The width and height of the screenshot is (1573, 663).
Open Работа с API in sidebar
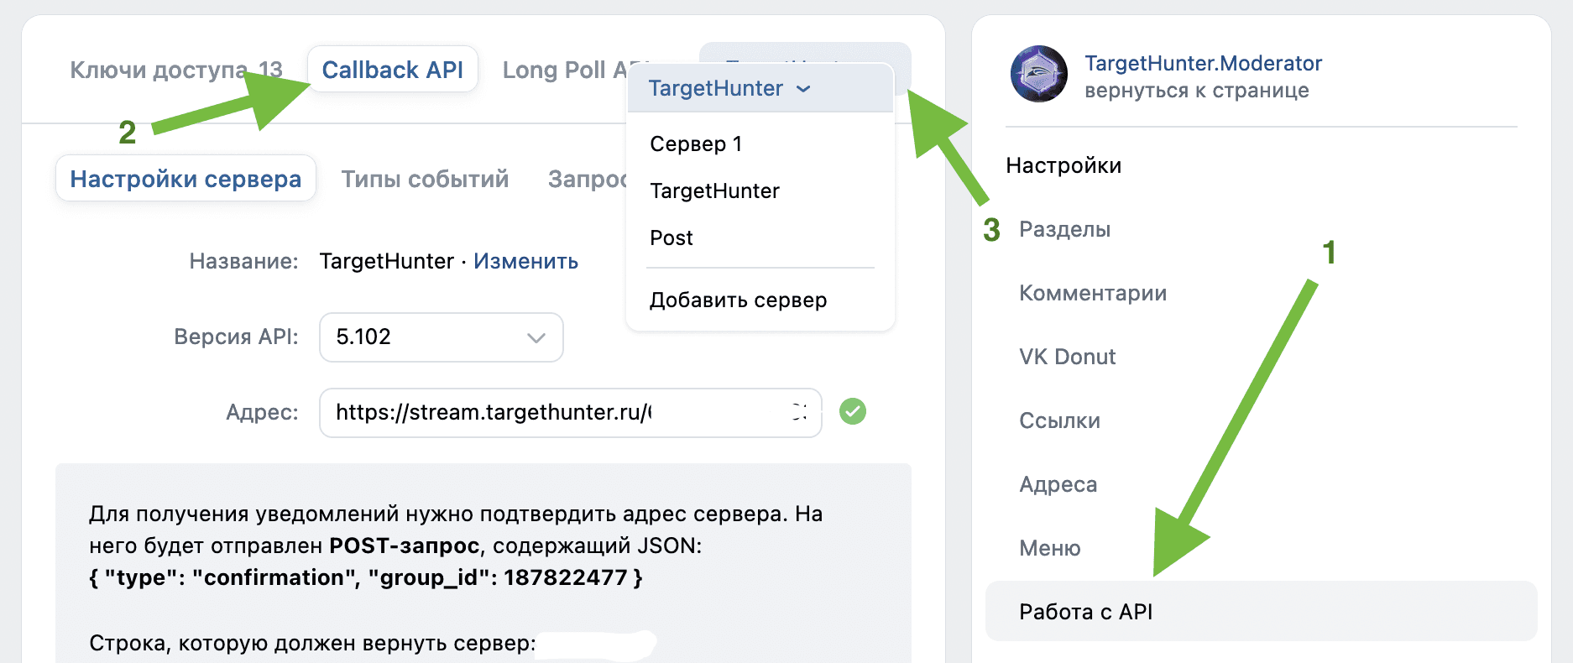tap(1085, 612)
